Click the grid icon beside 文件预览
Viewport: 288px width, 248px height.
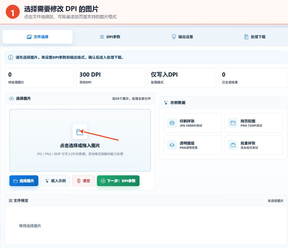tap(11, 201)
